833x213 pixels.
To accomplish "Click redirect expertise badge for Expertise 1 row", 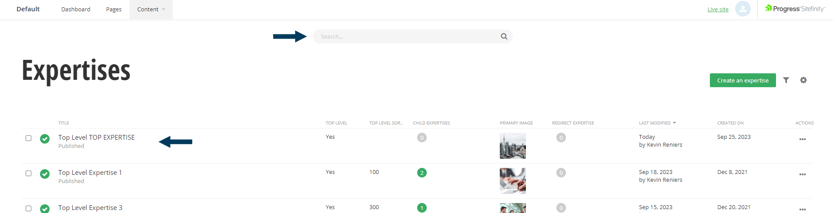I will click(x=561, y=173).
